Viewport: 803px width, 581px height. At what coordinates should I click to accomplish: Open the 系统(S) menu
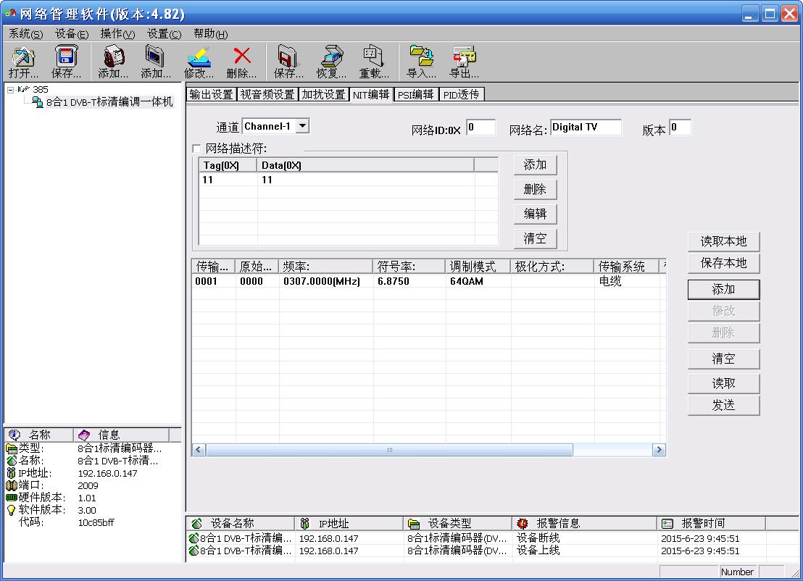tap(25, 34)
